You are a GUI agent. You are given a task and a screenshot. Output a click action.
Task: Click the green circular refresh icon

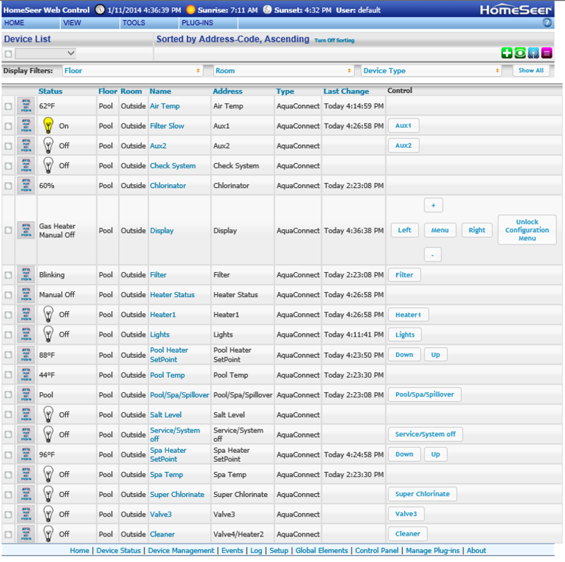pyautogui.click(x=520, y=53)
